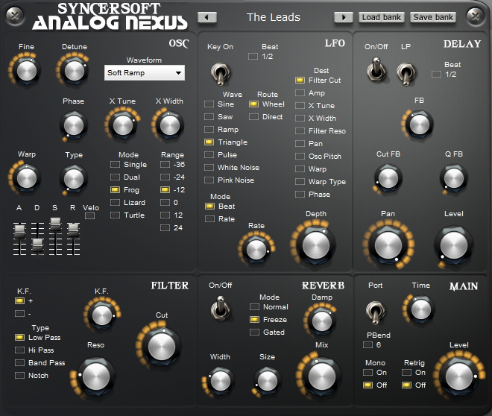Click the OSC Detune knob
492x416 pixels.
(75, 71)
